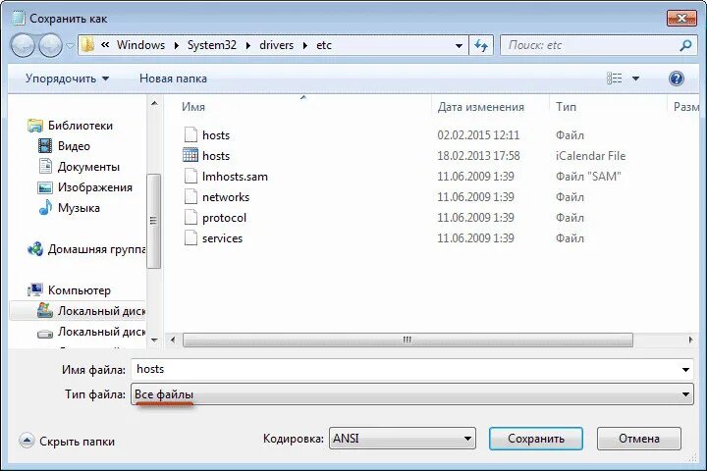Select the protocol file
Image resolution: width=707 pixels, height=471 pixels.
224,218
